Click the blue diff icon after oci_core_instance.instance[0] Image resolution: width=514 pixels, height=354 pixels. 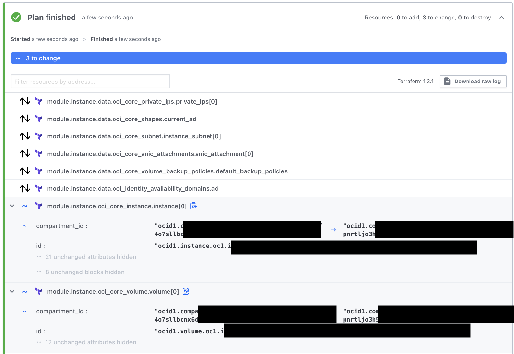pyautogui.click(x=194, y=206)
